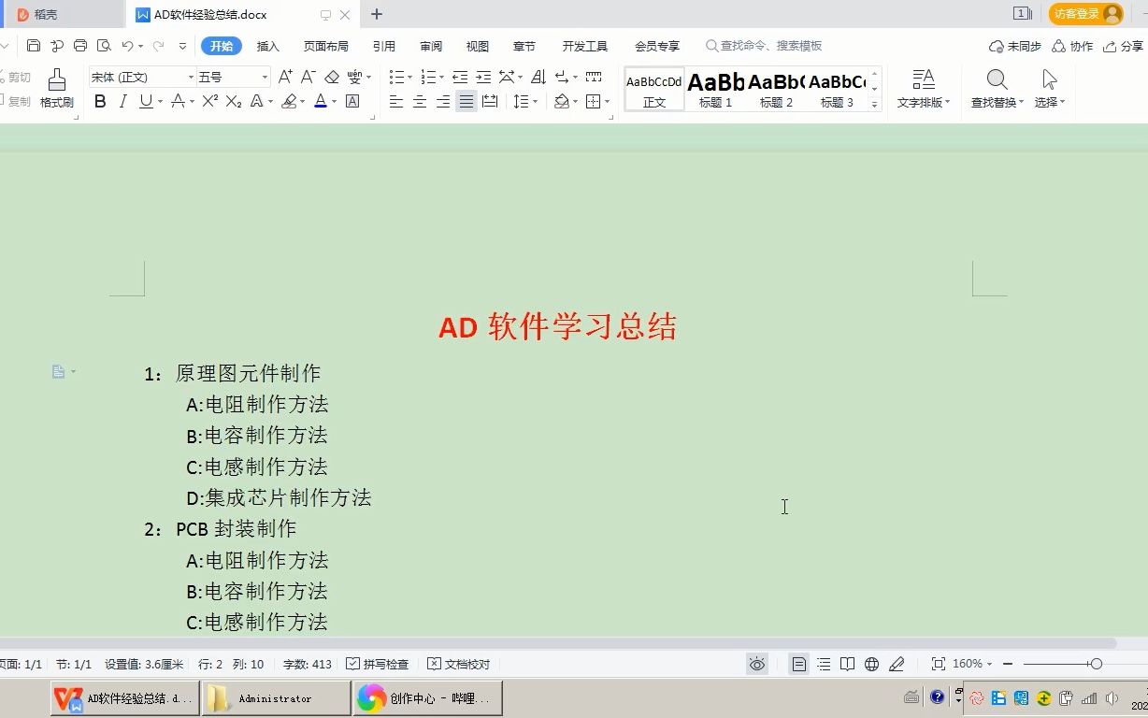Apply the 标题 1 heading style
Viewport: 1148px width, 718px height.
(x=715, y=89)
